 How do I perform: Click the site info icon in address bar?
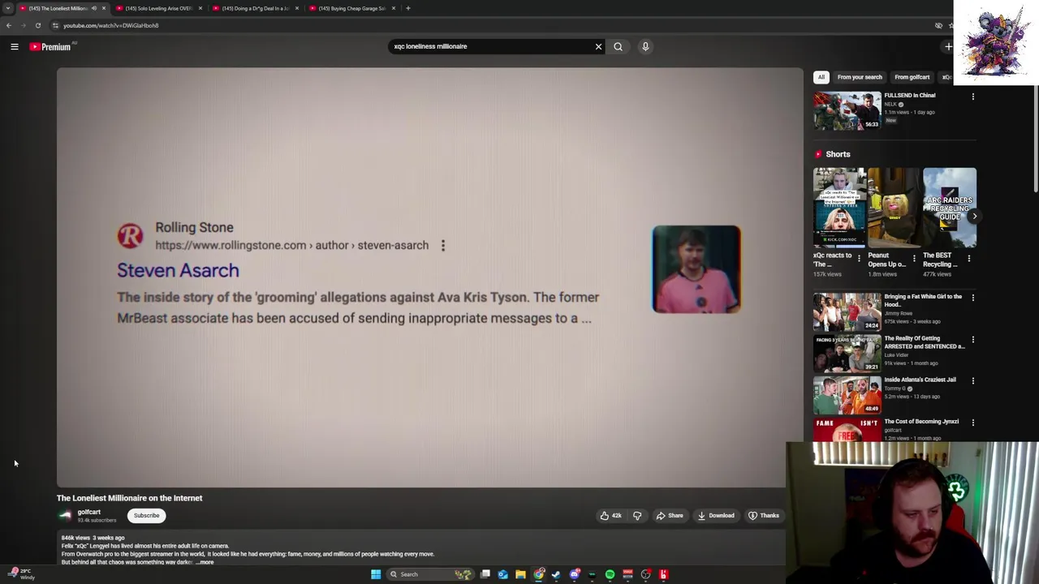[x=55, y=25]
